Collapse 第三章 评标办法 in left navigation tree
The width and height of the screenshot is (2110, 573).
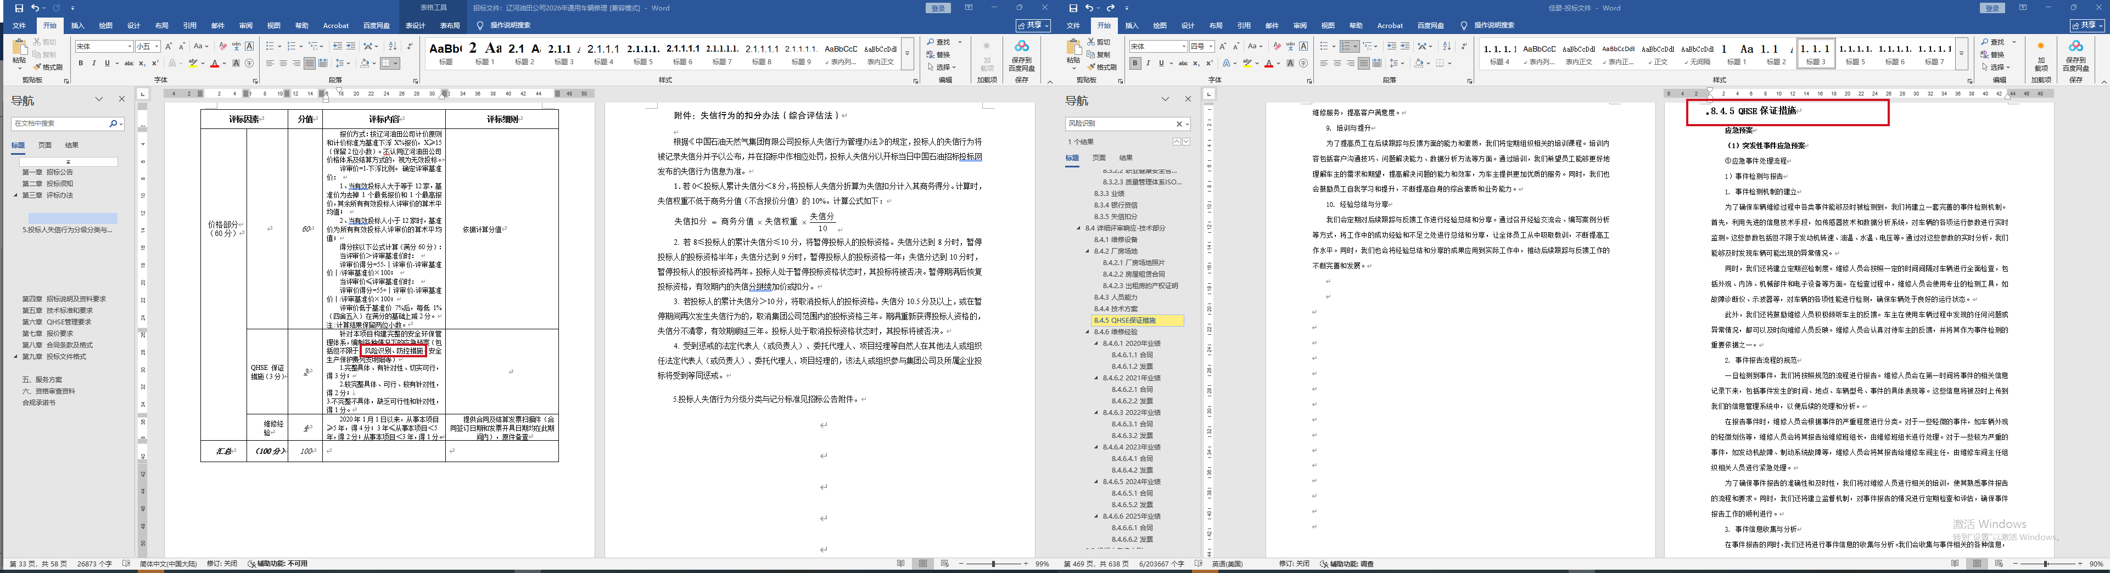(x=15, y=195)
